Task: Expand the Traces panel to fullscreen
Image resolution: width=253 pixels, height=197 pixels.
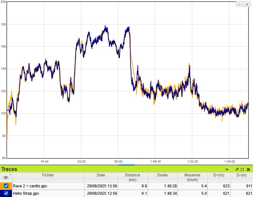Action: pos(242,169)
